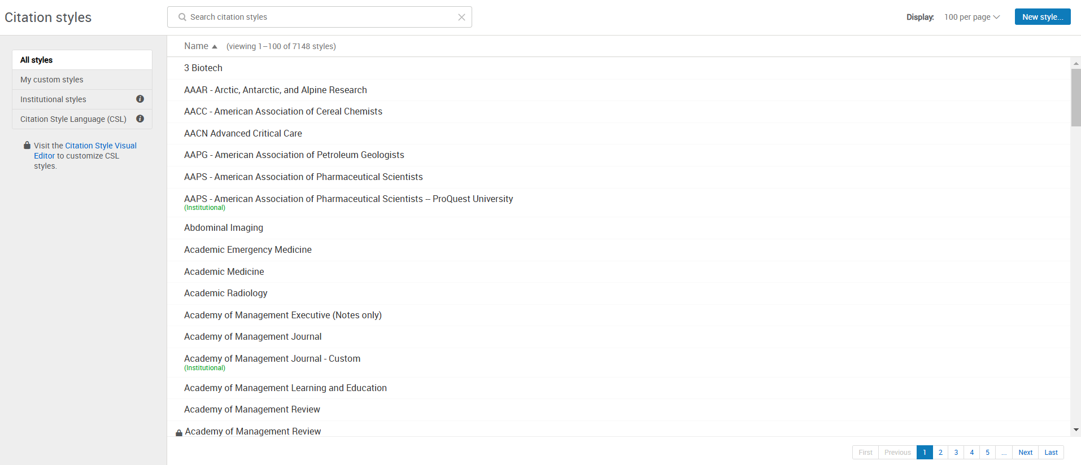Toggle Name column sort arrow

(215, 46)
